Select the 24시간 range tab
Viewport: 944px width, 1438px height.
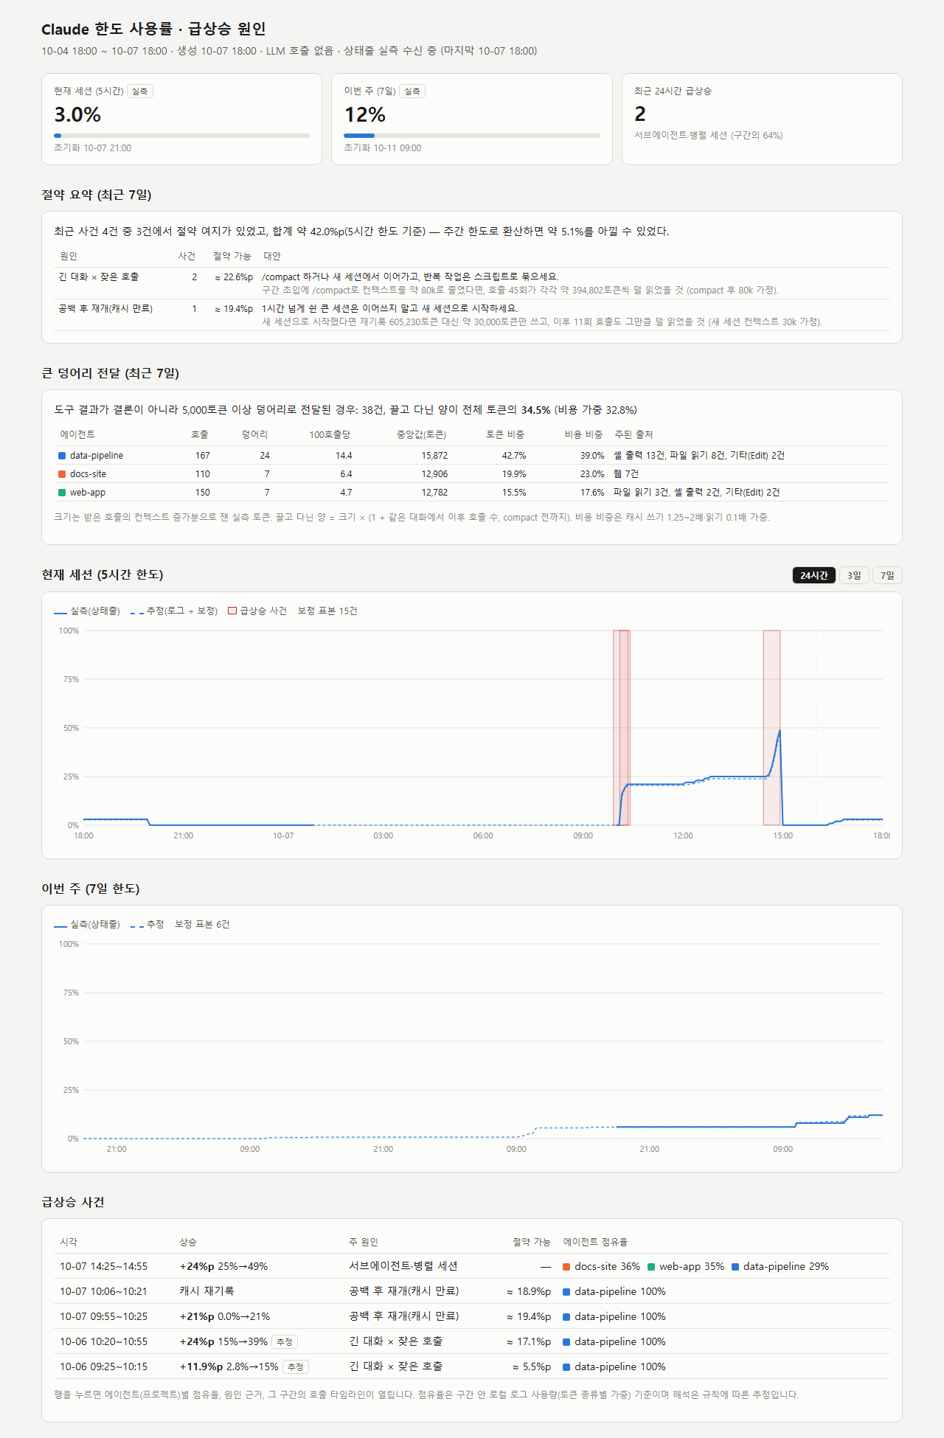pyautogui.click(x=814, y=575)
